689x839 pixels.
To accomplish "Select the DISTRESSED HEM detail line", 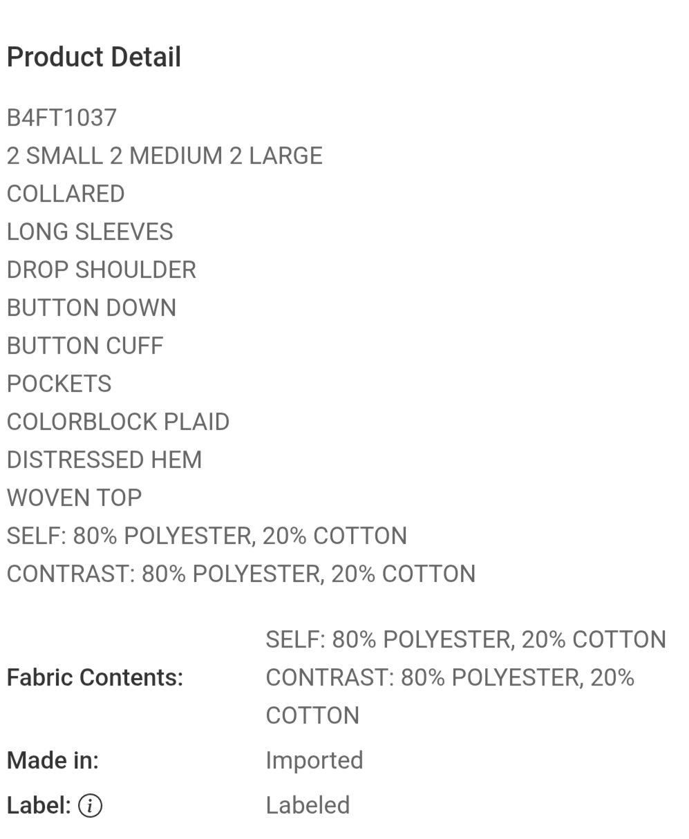I will point(104,460).
